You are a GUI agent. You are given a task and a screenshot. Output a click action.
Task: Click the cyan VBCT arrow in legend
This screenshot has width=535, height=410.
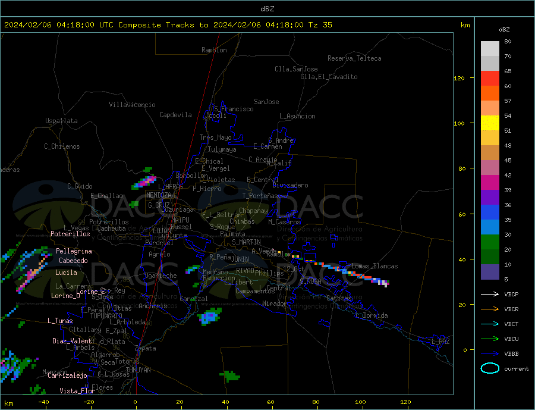click(490, 324)
